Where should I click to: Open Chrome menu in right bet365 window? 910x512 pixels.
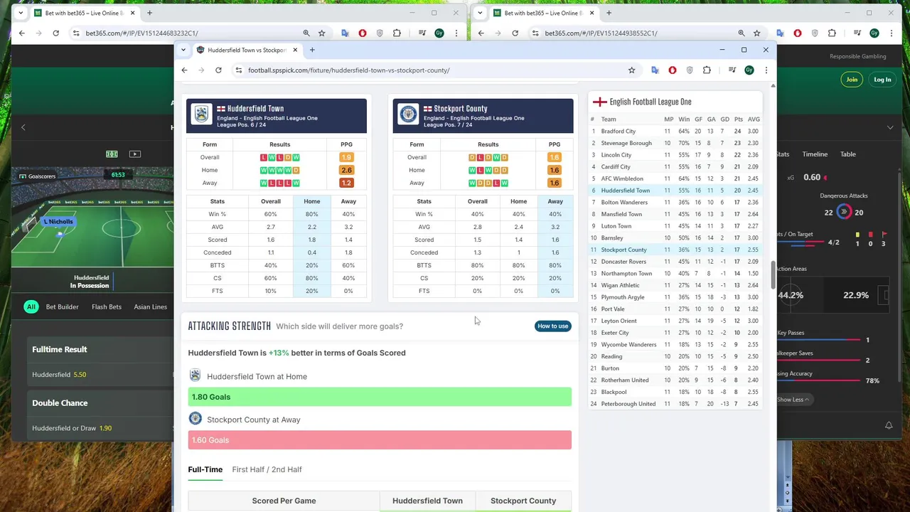click(891, 33)
